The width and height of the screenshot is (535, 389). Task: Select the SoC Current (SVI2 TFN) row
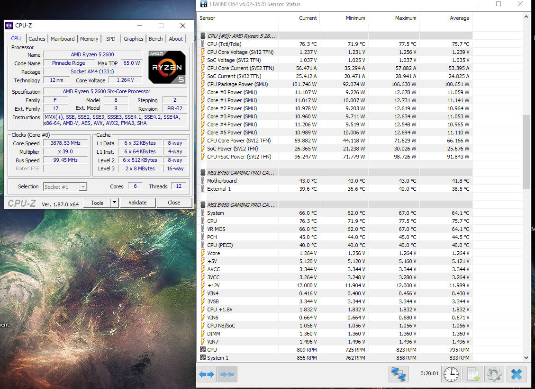(x=335, y=76)
